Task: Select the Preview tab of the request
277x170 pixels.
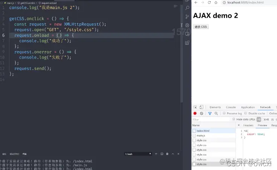Action: (x=262, y=125)
